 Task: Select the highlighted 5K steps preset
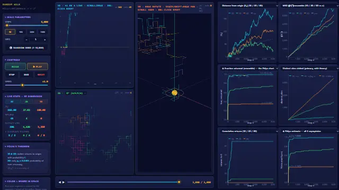pos(10,32)
